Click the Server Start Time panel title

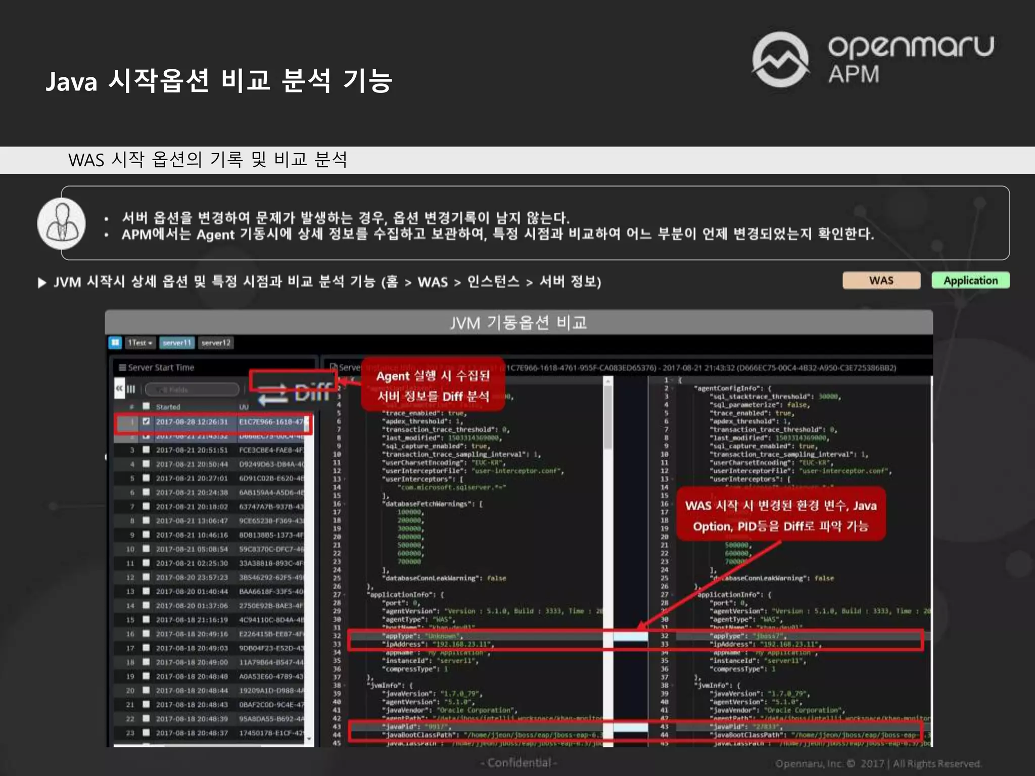click(161, 367)
